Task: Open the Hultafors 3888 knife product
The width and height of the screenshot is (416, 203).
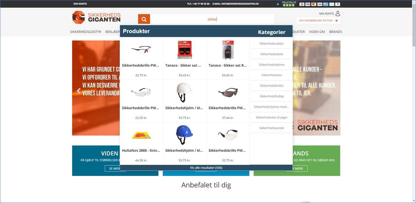Action: click(141, 151)
